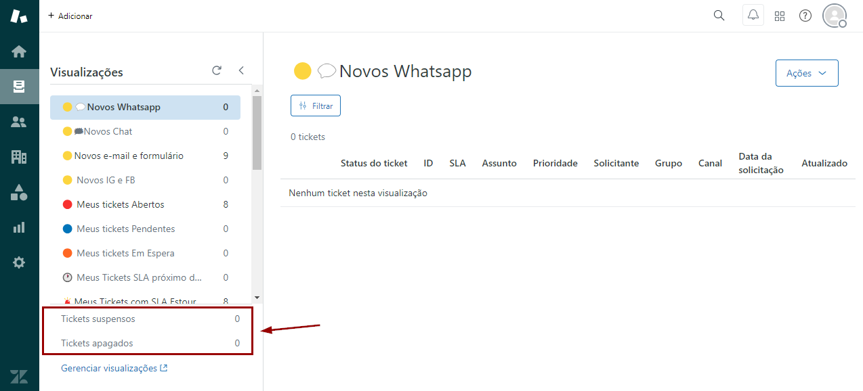Open the help question mark icon
This screenshot has width=863, height=391.
(805, 16)
